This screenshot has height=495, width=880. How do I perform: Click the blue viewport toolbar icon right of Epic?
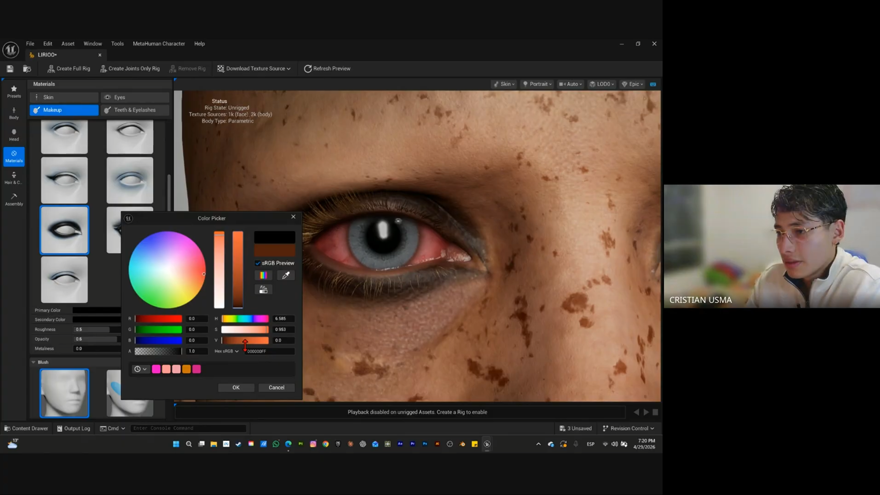(653, 84)
